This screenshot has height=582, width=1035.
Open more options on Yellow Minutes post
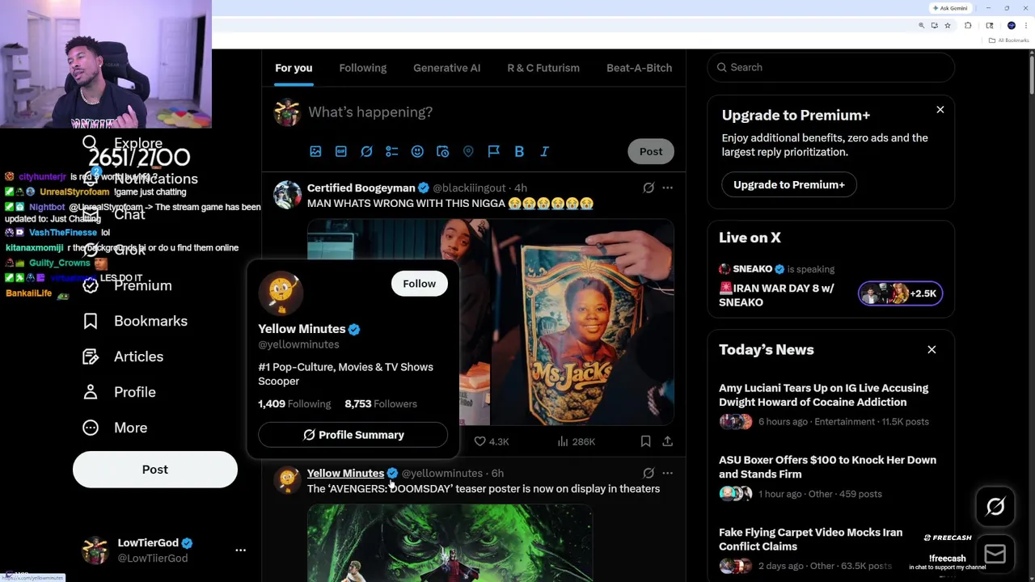point(667,473)
